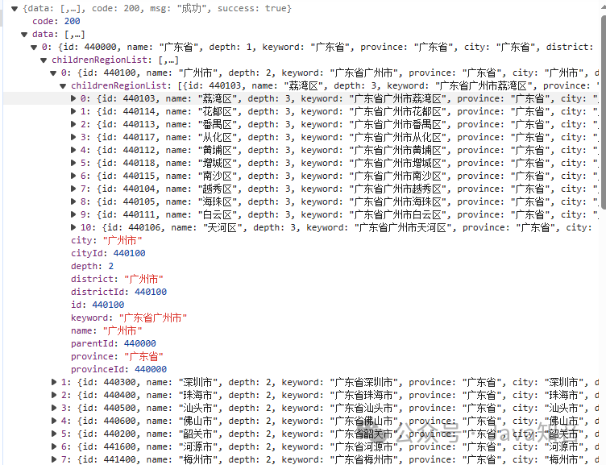Screen dimensions: 606x465
Task: Select the provinceId: 440000 property
Action: click(x=118, y=369)
